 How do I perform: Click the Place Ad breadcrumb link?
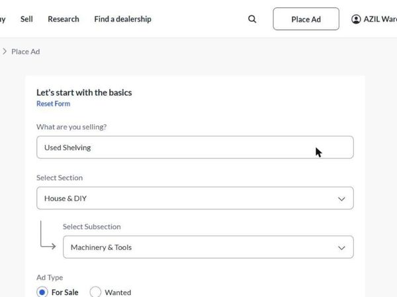pos(26,51)
